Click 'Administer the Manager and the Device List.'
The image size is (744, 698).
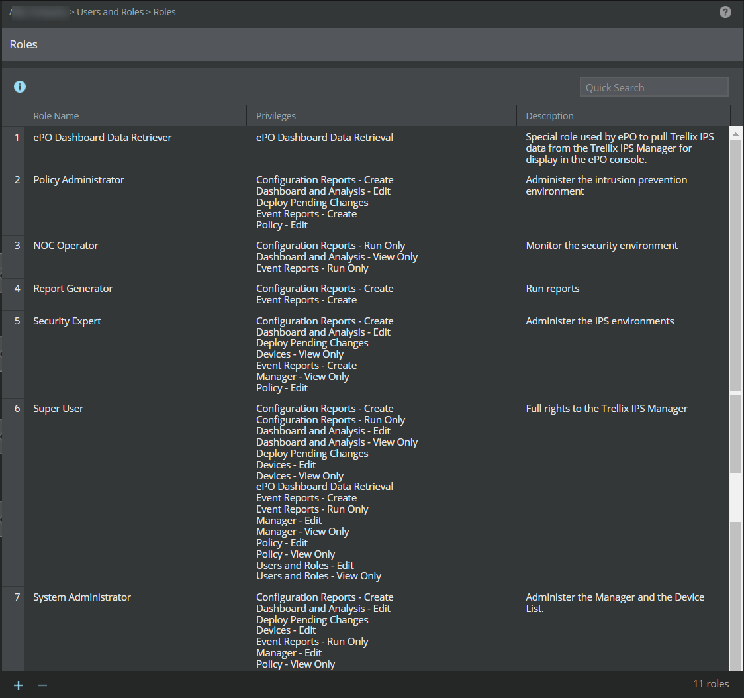tap(615, 603)
